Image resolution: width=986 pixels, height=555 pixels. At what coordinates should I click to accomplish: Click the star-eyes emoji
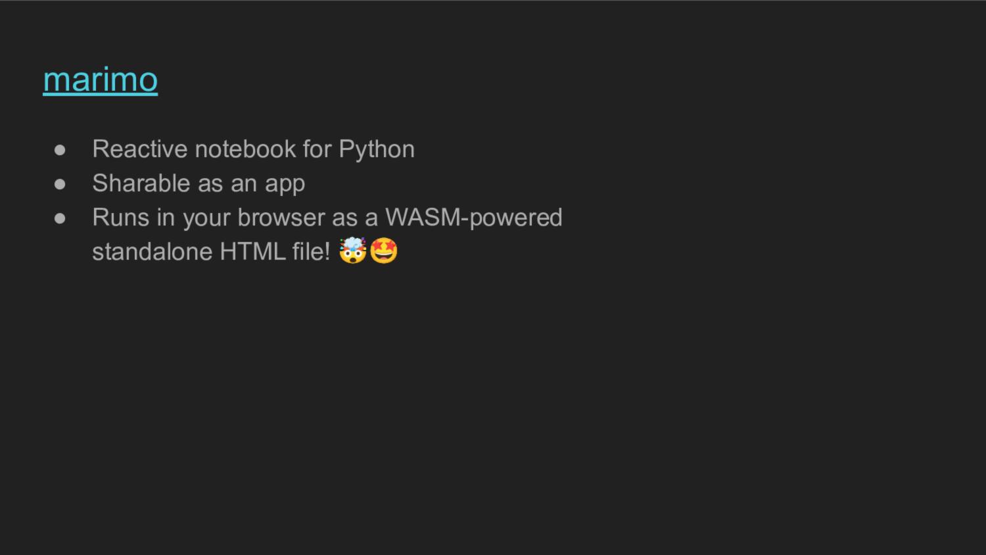tap(384, 251)
